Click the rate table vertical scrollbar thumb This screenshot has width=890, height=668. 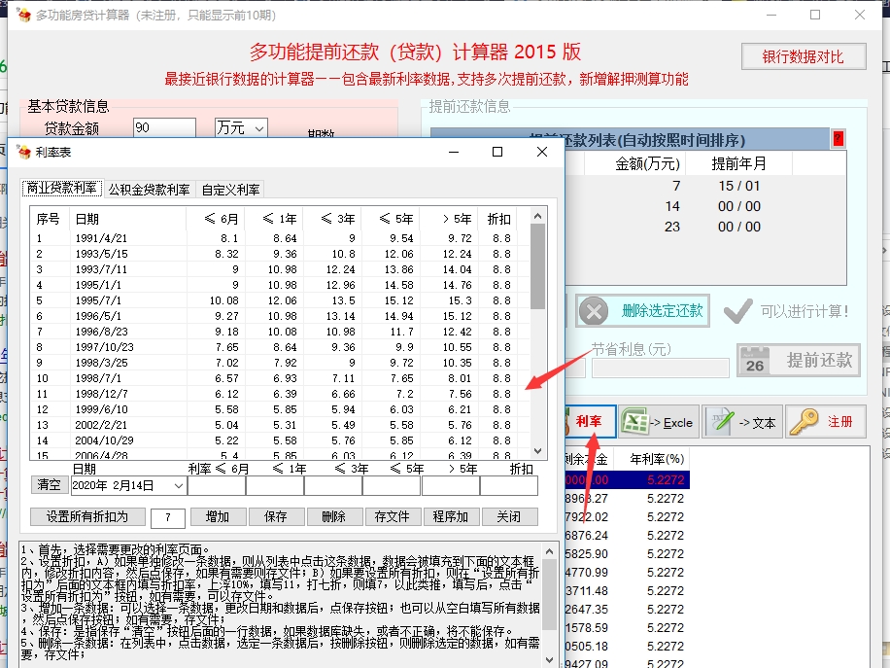(538, 266)
